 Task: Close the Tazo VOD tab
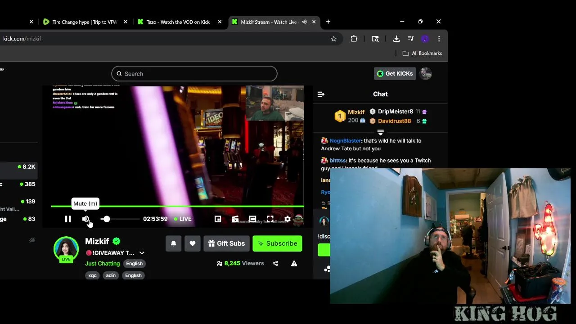220,22
